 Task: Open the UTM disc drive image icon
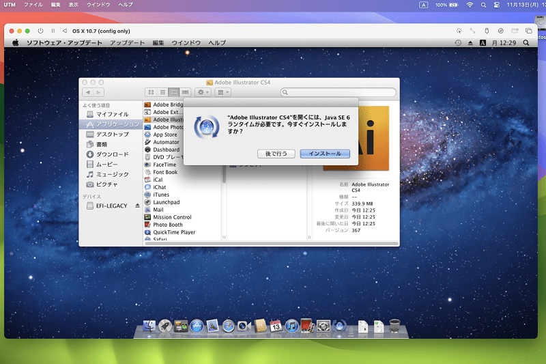pos(501,31)
